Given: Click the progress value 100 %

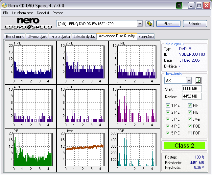Looking at the screenshot, I should pyautogui.click(x=200, y=157).
